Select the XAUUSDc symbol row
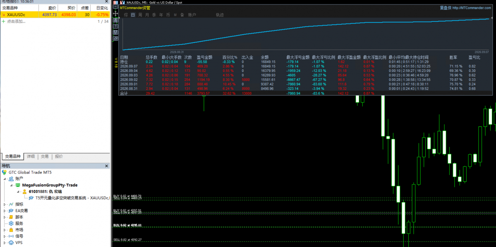The width and height of the screenshot is (496, 247). 55,14
